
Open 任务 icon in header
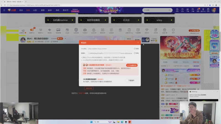208,10
